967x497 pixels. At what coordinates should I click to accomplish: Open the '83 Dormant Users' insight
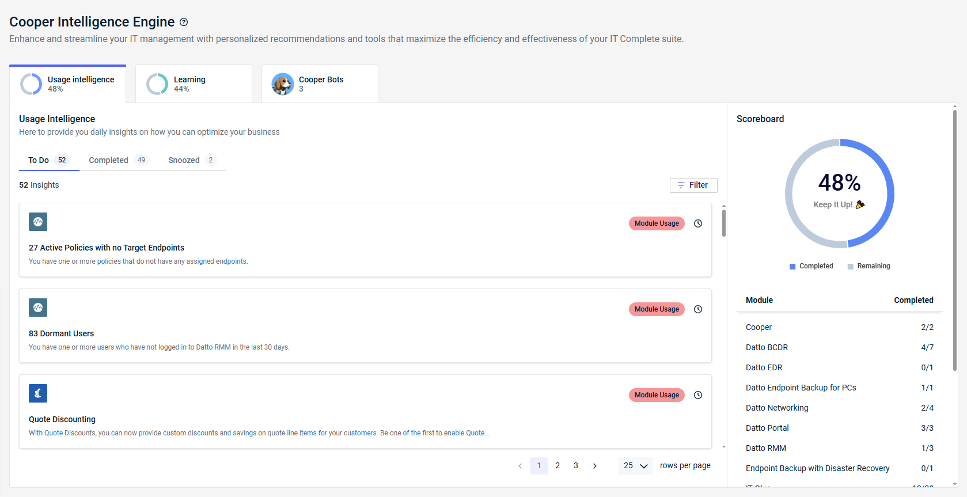(62, 333)
